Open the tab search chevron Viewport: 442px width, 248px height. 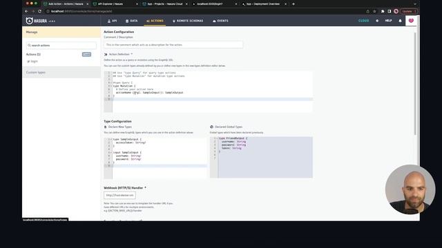(x=415, y=4)
